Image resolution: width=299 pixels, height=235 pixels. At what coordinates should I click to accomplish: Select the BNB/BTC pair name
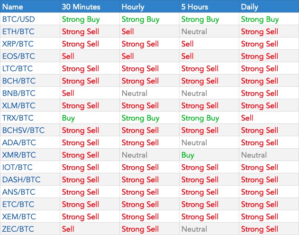[x=19, y=93]
